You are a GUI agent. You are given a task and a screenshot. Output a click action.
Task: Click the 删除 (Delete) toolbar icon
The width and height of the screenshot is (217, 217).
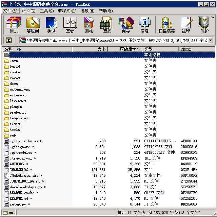coord(88,25)
